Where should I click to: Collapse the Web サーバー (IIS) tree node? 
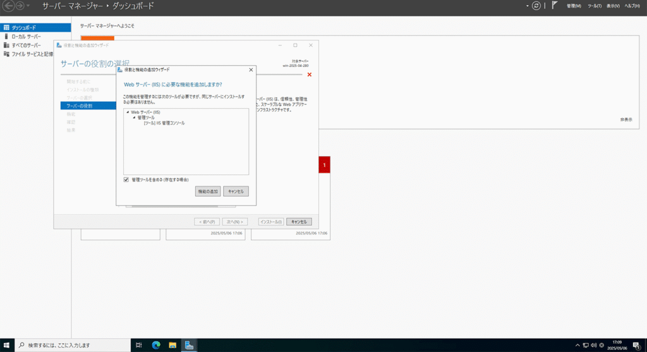pyautogui.click(x=128, y=112)
